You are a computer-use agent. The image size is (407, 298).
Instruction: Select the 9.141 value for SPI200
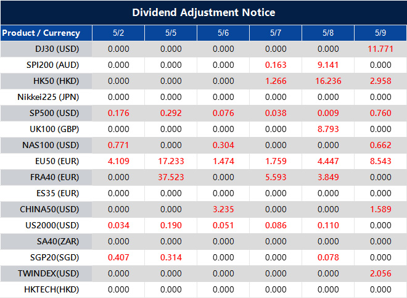[x=328, y=65]
